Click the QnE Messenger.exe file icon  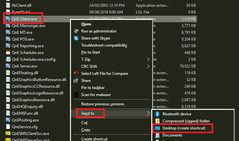coord(8,26)
